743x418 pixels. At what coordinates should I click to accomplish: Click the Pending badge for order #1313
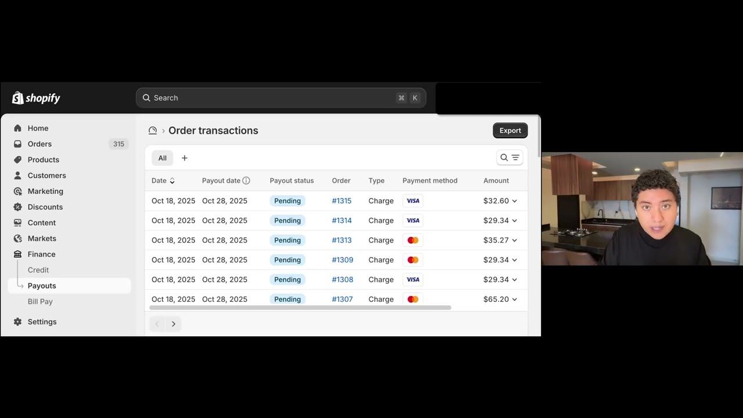click(287, 240)
